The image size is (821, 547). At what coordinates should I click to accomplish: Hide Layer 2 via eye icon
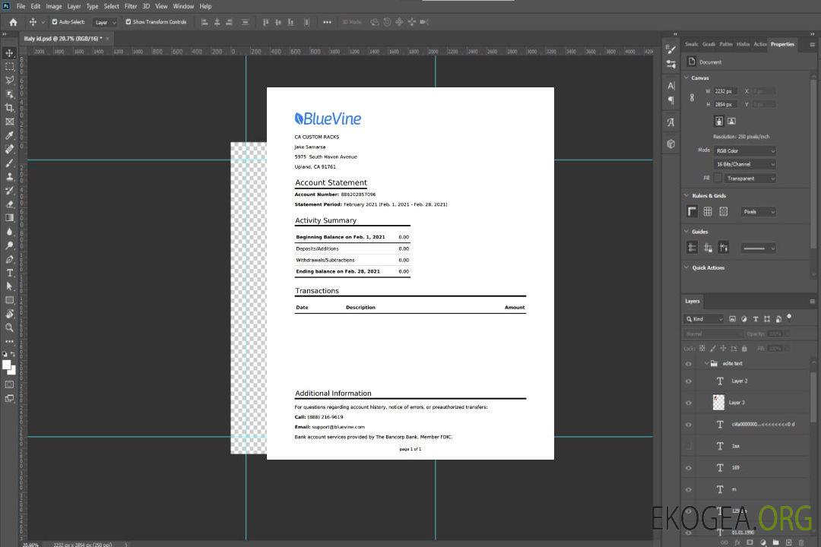pos(689,381)
